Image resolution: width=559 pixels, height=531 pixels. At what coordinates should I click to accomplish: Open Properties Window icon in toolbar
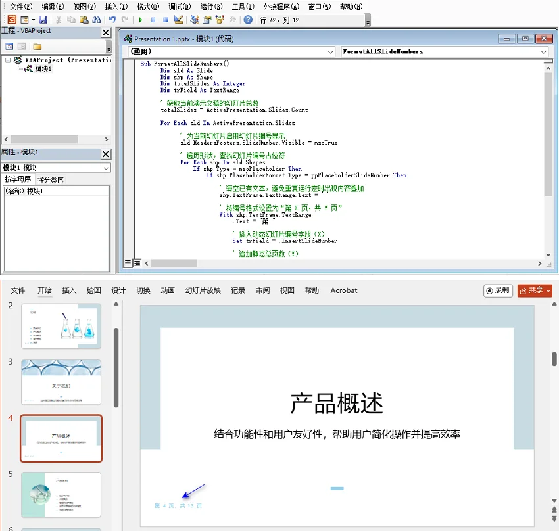[207, 20]
